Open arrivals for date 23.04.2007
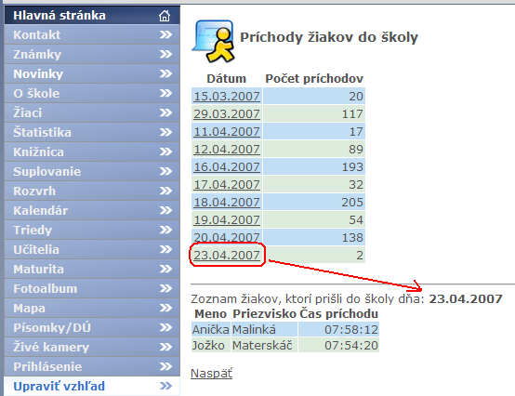 tap(227, 255)
